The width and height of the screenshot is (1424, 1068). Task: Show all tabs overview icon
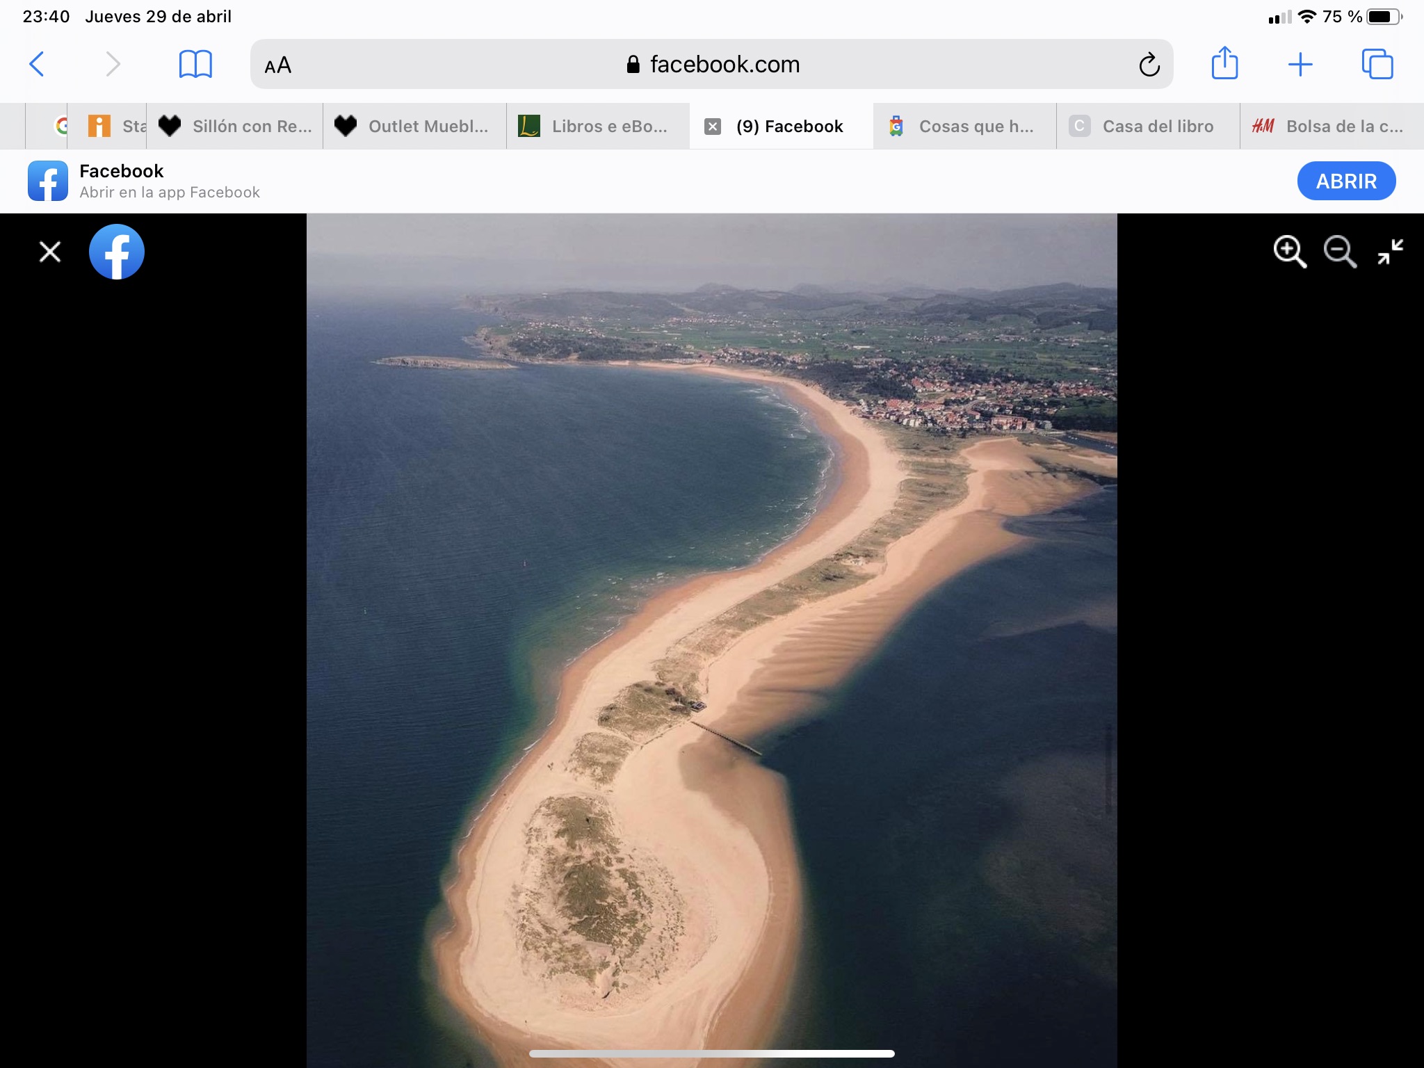click(x=1377, y=65)
